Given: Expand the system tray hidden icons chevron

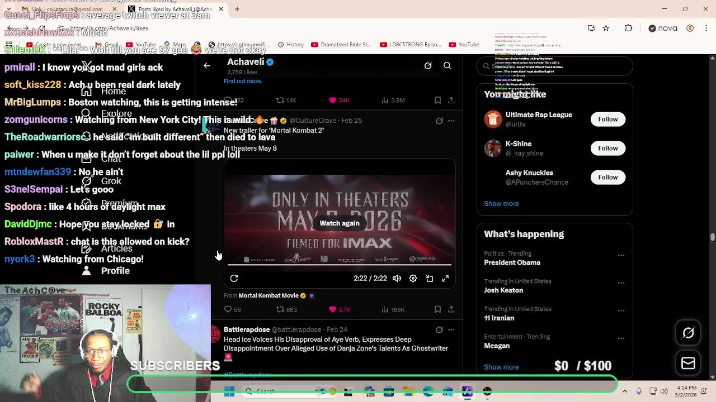Looking at the screenshot, I should (624, 391).
